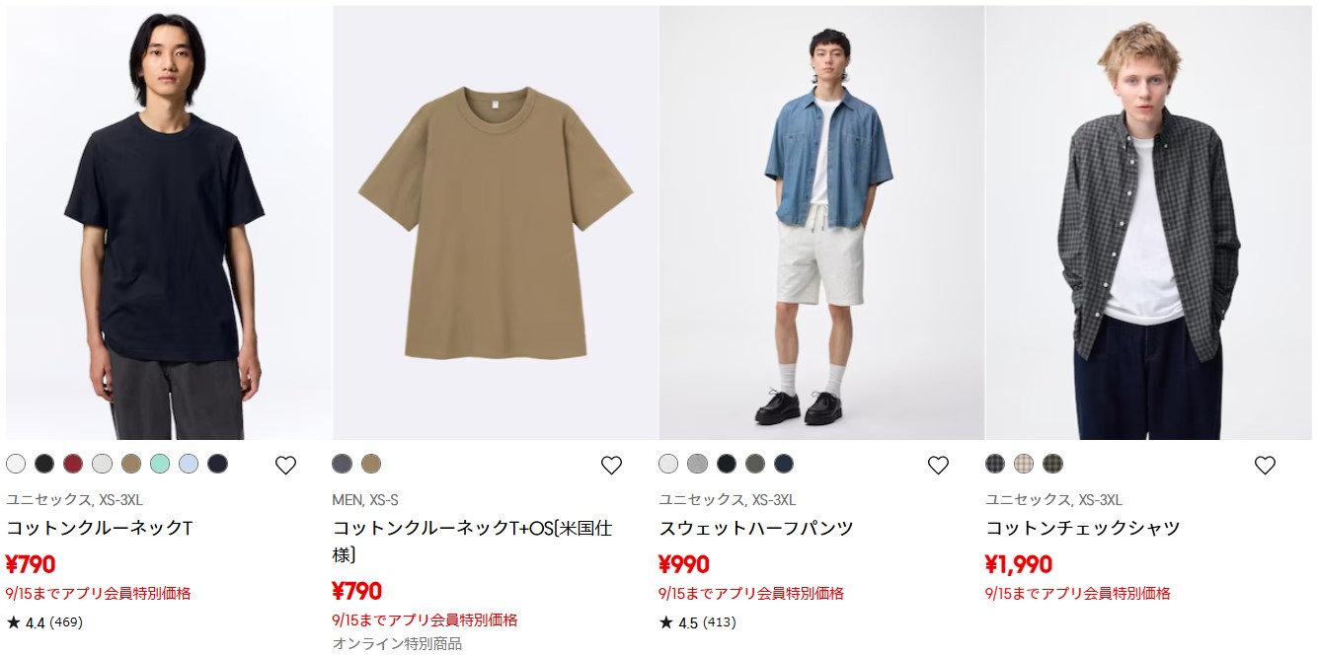View beige T-shirt product image
This screenshot has width=1317, height=656.
tap(496, 222)
